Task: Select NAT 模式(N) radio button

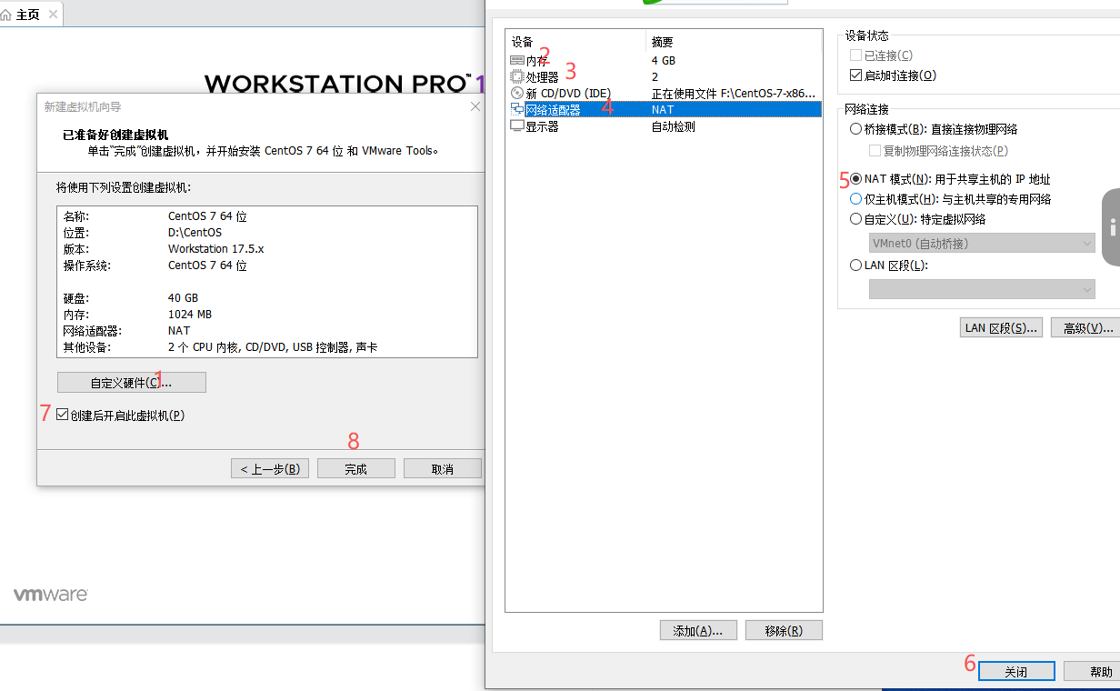Action: point(855,179)
